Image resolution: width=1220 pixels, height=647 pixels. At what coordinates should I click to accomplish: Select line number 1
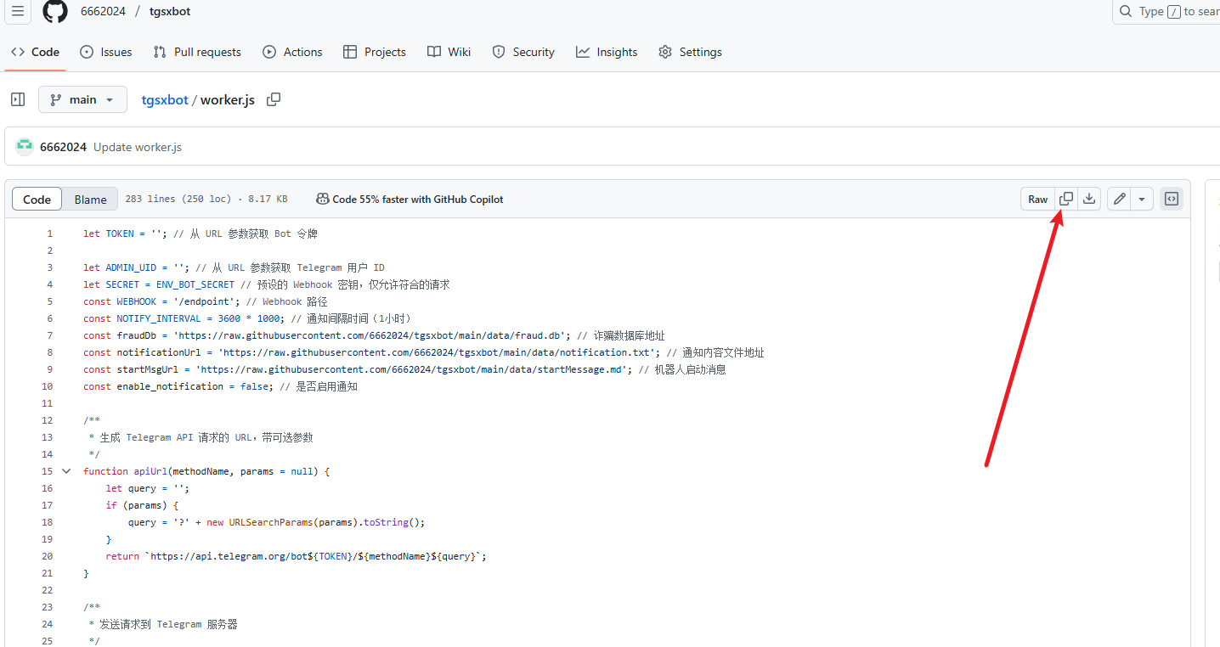[x=49, y=233]
